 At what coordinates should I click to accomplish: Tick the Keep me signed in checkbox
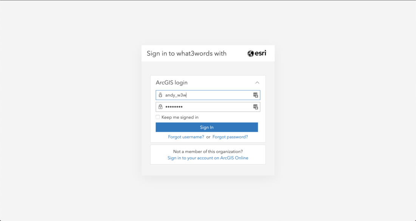tap(158, 117)
